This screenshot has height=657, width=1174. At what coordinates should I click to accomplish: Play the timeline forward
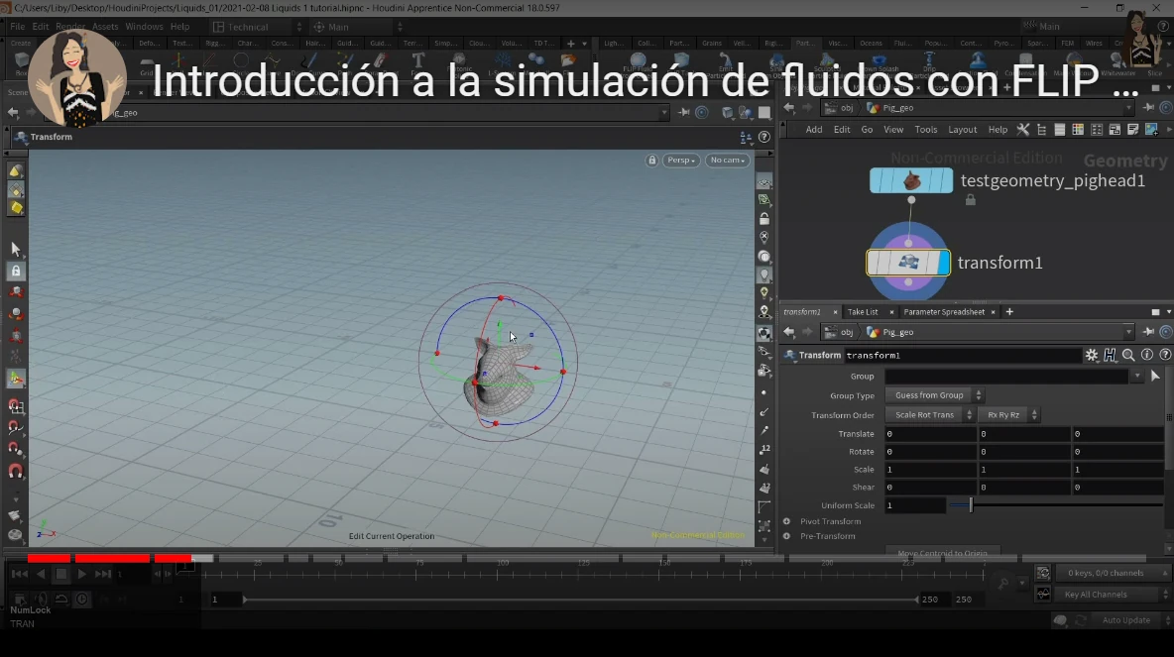pos(81,574)
